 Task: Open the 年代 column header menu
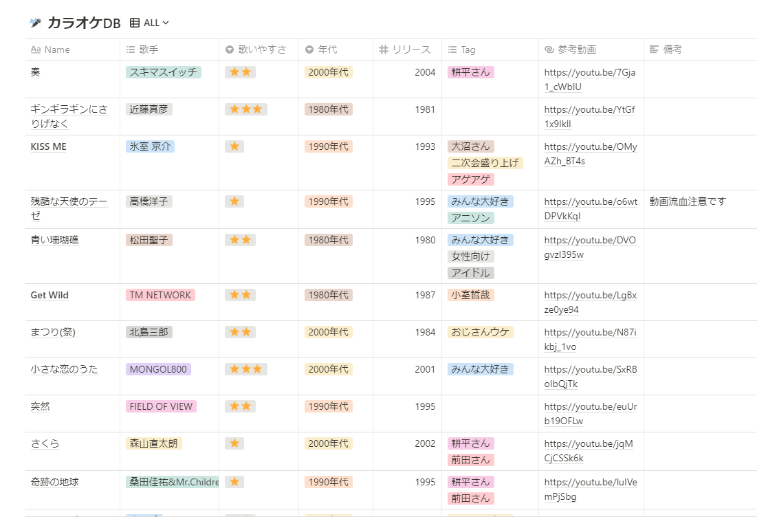pyautogui.click(x=336, y=49)
